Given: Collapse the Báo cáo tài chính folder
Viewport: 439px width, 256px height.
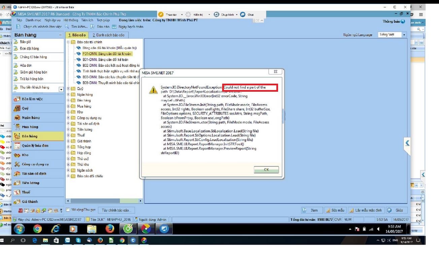Looking at the screenshot, I should click(68, 42).
